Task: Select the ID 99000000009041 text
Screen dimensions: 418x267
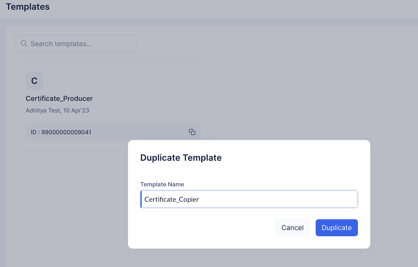Action: tap(61, 132)
